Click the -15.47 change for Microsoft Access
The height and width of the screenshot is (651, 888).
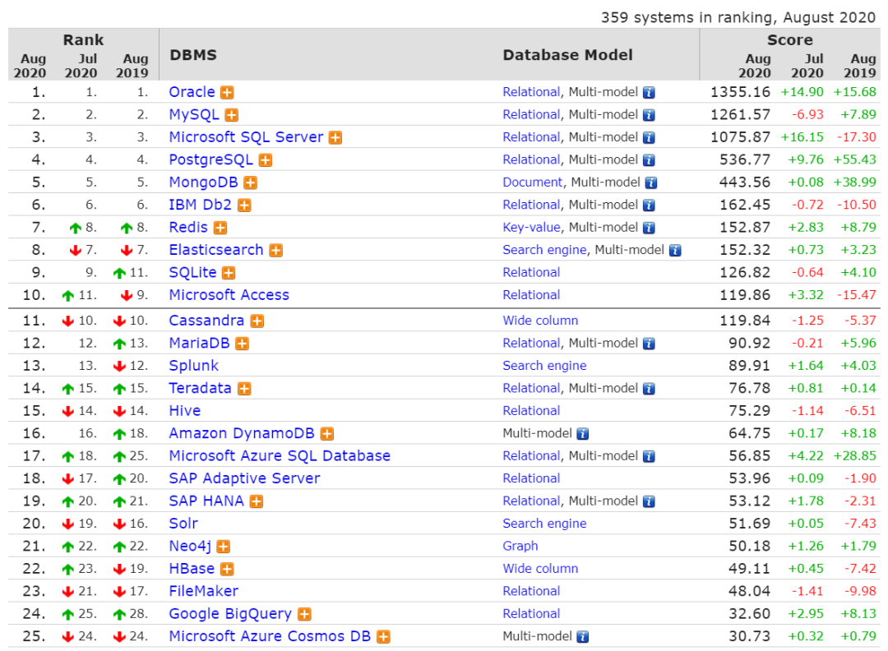tap(856, 295)
